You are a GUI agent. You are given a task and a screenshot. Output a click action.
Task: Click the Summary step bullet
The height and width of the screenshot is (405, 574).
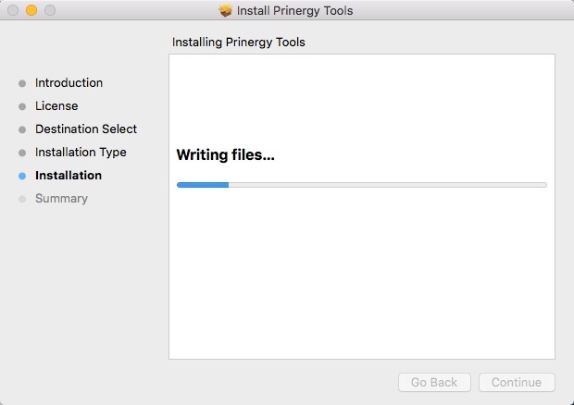[22, 199]
